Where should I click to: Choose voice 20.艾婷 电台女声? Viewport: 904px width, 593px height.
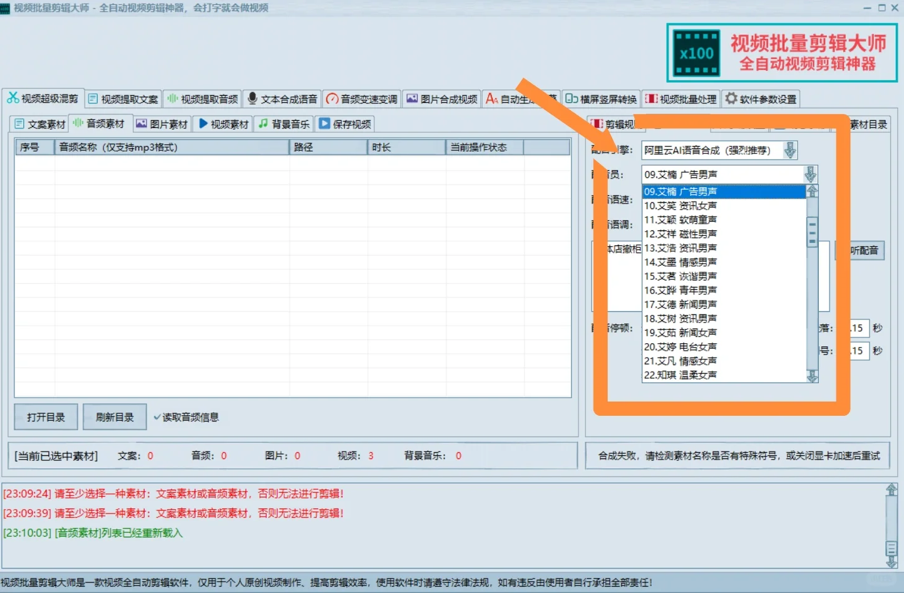(x=724, y=347)
